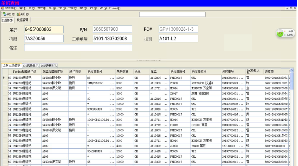298x166 pixels.
Task: Sort by 采购单号 column header
Action: click(x=233, y=71)
